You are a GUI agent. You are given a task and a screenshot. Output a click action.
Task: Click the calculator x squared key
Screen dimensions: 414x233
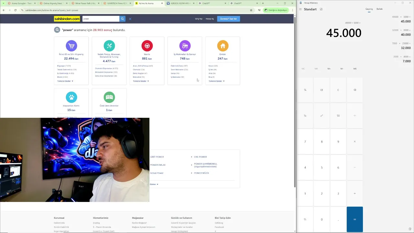point(321,116)
